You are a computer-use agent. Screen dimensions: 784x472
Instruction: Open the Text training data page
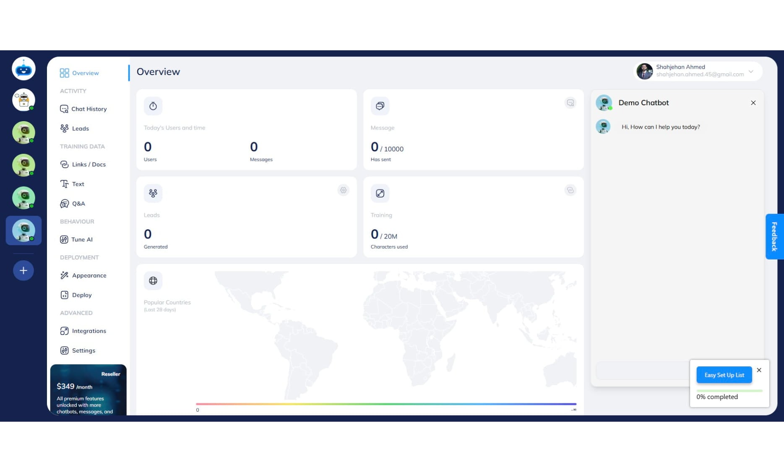(x=78, y=184)
